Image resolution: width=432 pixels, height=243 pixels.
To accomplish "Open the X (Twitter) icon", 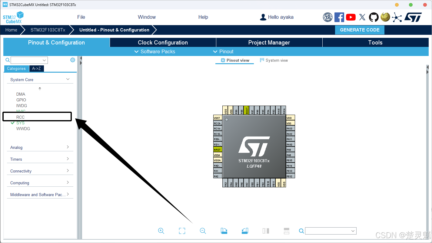I will (362, 17).
